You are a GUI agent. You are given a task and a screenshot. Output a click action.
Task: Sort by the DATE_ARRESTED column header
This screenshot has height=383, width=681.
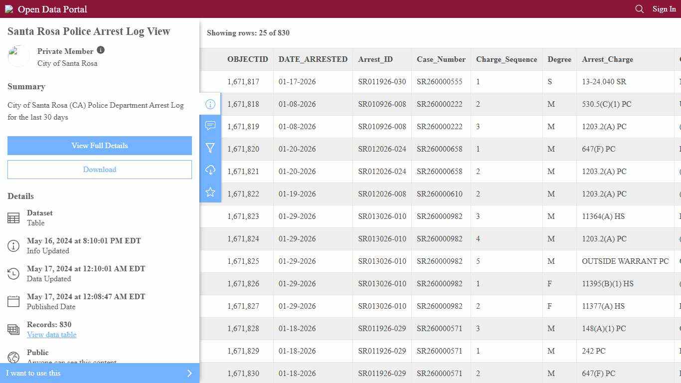[x=313, y=59]
